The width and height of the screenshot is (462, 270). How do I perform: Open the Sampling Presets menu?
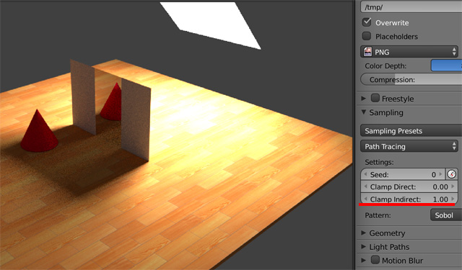click(x=411, y=131)
